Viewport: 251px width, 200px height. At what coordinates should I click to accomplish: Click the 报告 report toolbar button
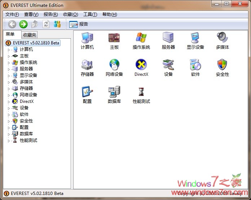tap(79, 24)
